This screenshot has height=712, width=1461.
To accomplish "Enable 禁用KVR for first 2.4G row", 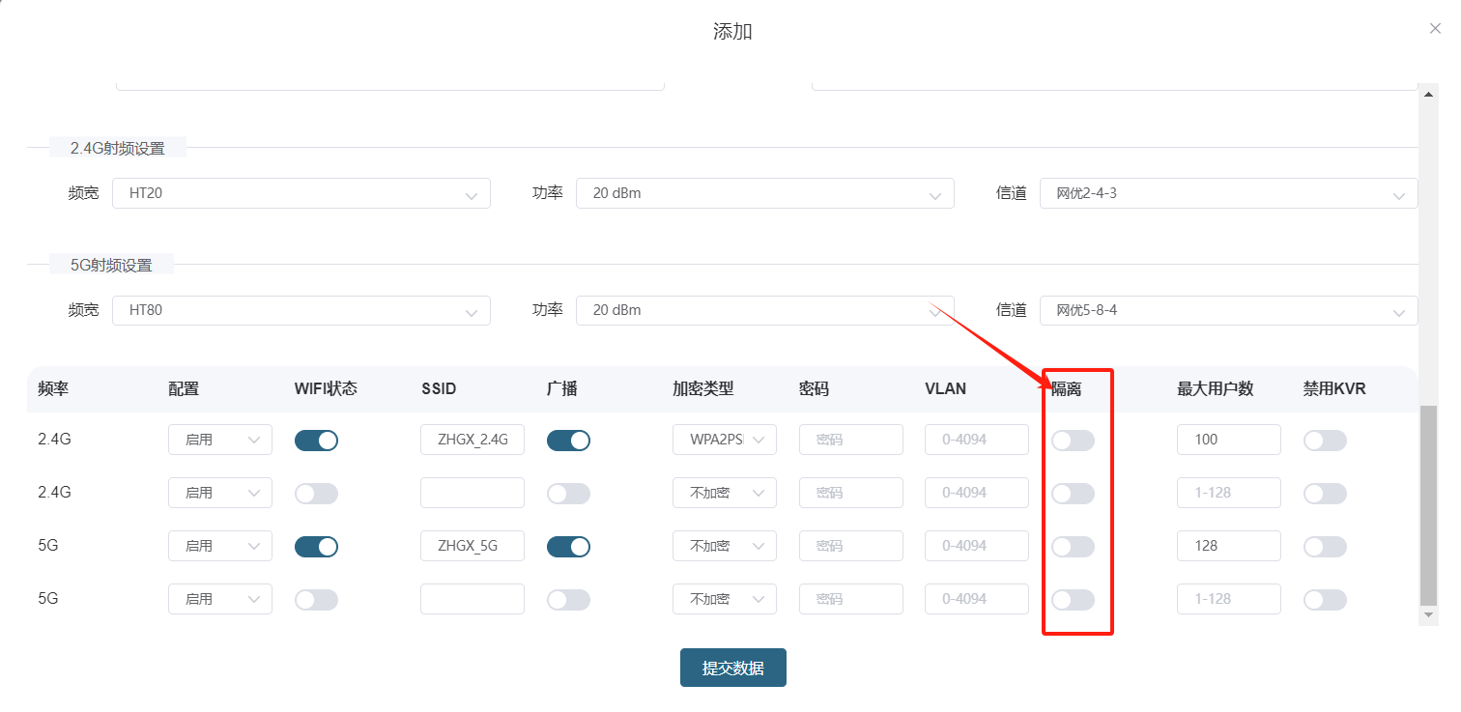I will pyautogui.click(x=1325, y=441).
